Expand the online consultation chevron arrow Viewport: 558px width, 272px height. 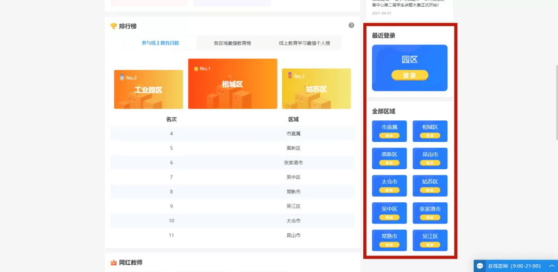551,266
